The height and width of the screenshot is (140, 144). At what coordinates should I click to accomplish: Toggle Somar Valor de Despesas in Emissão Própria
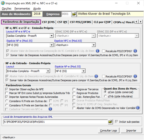pos(8,55)
